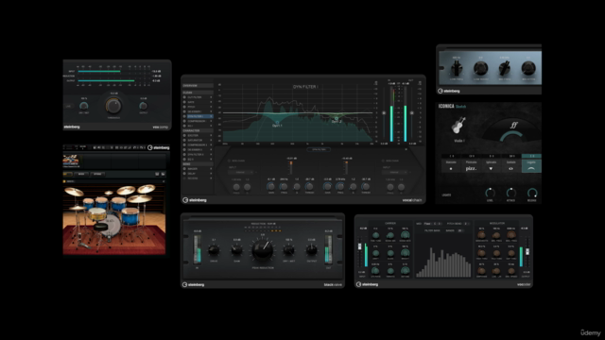Click the Black Valve DRY/WET knob
Screen dimensions: 605x340
pos(288,250)
